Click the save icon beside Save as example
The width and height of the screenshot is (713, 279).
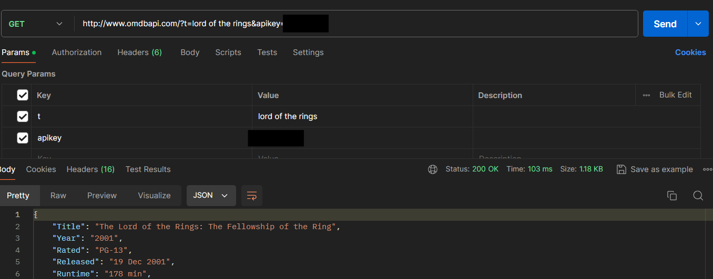[621, 169]
